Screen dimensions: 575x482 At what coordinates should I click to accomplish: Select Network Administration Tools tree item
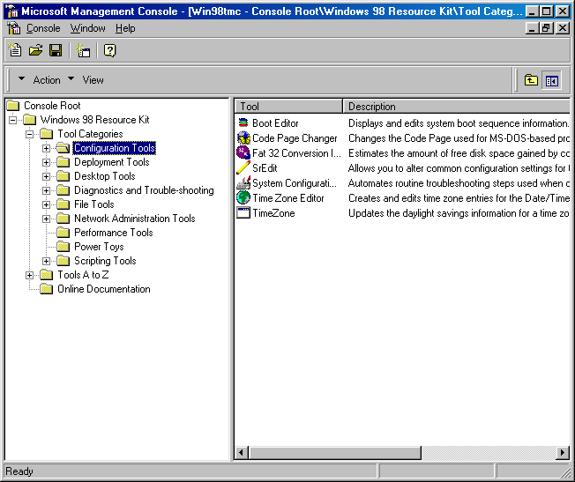135,219
